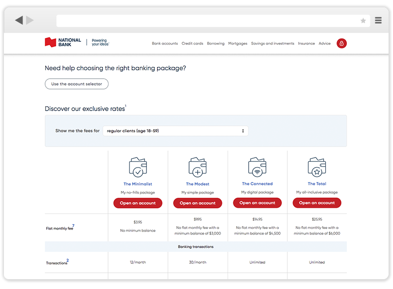Click the Powering your ideas tagline
Viewport: 393px width, 289px height.
100,42
